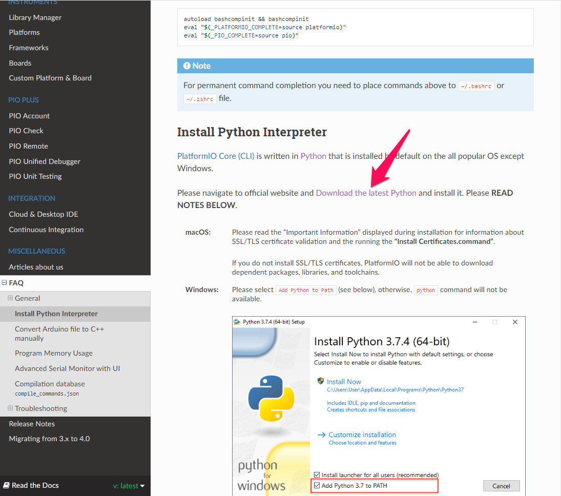Open PIO Remote page

(x=28, y=147)
